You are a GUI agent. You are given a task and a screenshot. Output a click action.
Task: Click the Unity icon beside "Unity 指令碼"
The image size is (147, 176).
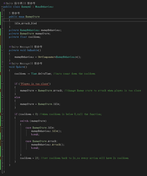coord(4,3)
